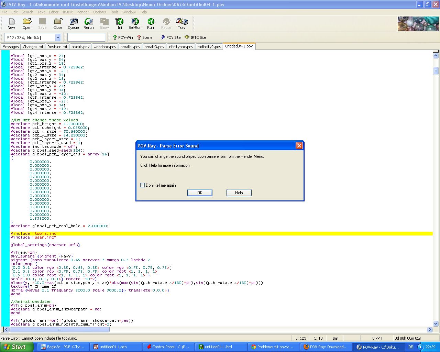Click Help in Parse Error dialog

click(x=239, y=193)
